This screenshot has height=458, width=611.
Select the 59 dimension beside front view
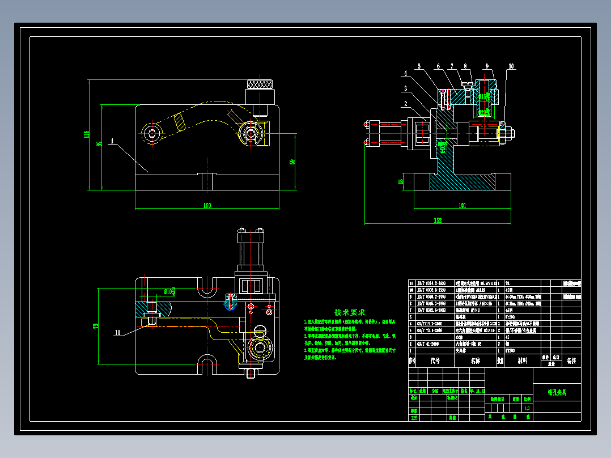(x=292, y=162)
